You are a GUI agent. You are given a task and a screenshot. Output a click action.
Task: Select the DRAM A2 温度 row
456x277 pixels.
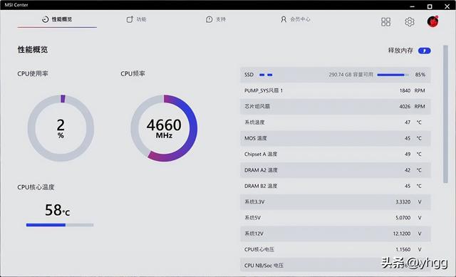point(336,170)
